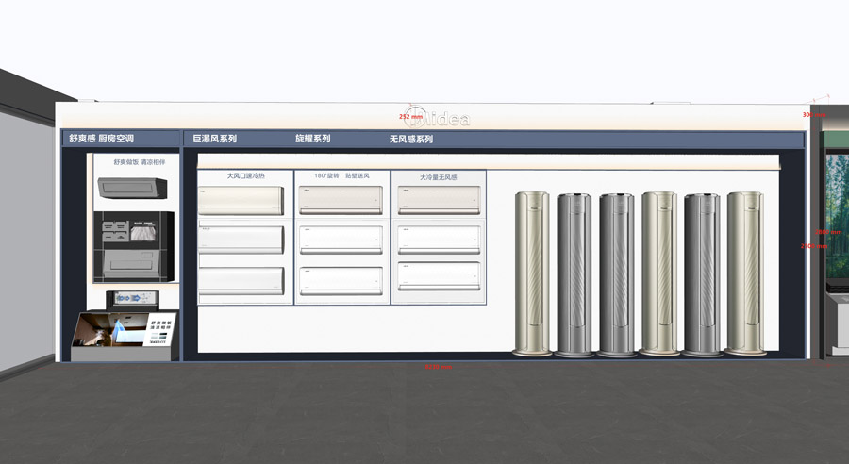Click the middle white AC under 大风口速冷热
The height and width of the screenshot is (464, 849).
[x=241, y=239]
